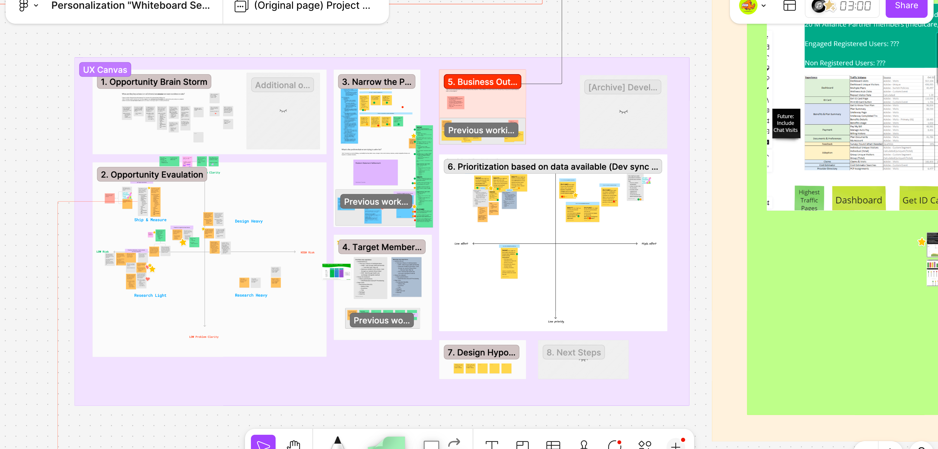The image size is (938, 449).
Task: Click the green chart thumbnail left of Target Member
Action: (336, 272)
